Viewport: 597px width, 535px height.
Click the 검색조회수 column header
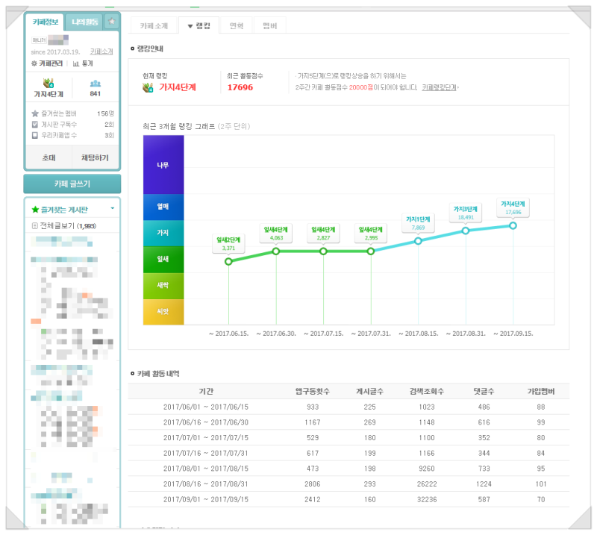tap(427, 392)
